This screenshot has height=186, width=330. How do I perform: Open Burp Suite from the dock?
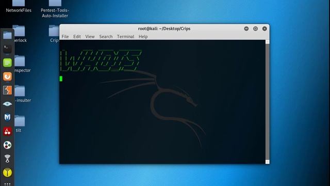(7, 90)
